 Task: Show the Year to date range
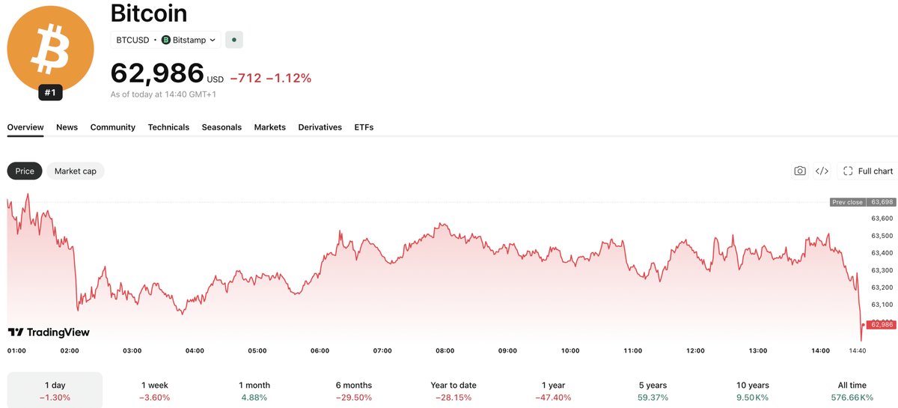click(453, 391)
